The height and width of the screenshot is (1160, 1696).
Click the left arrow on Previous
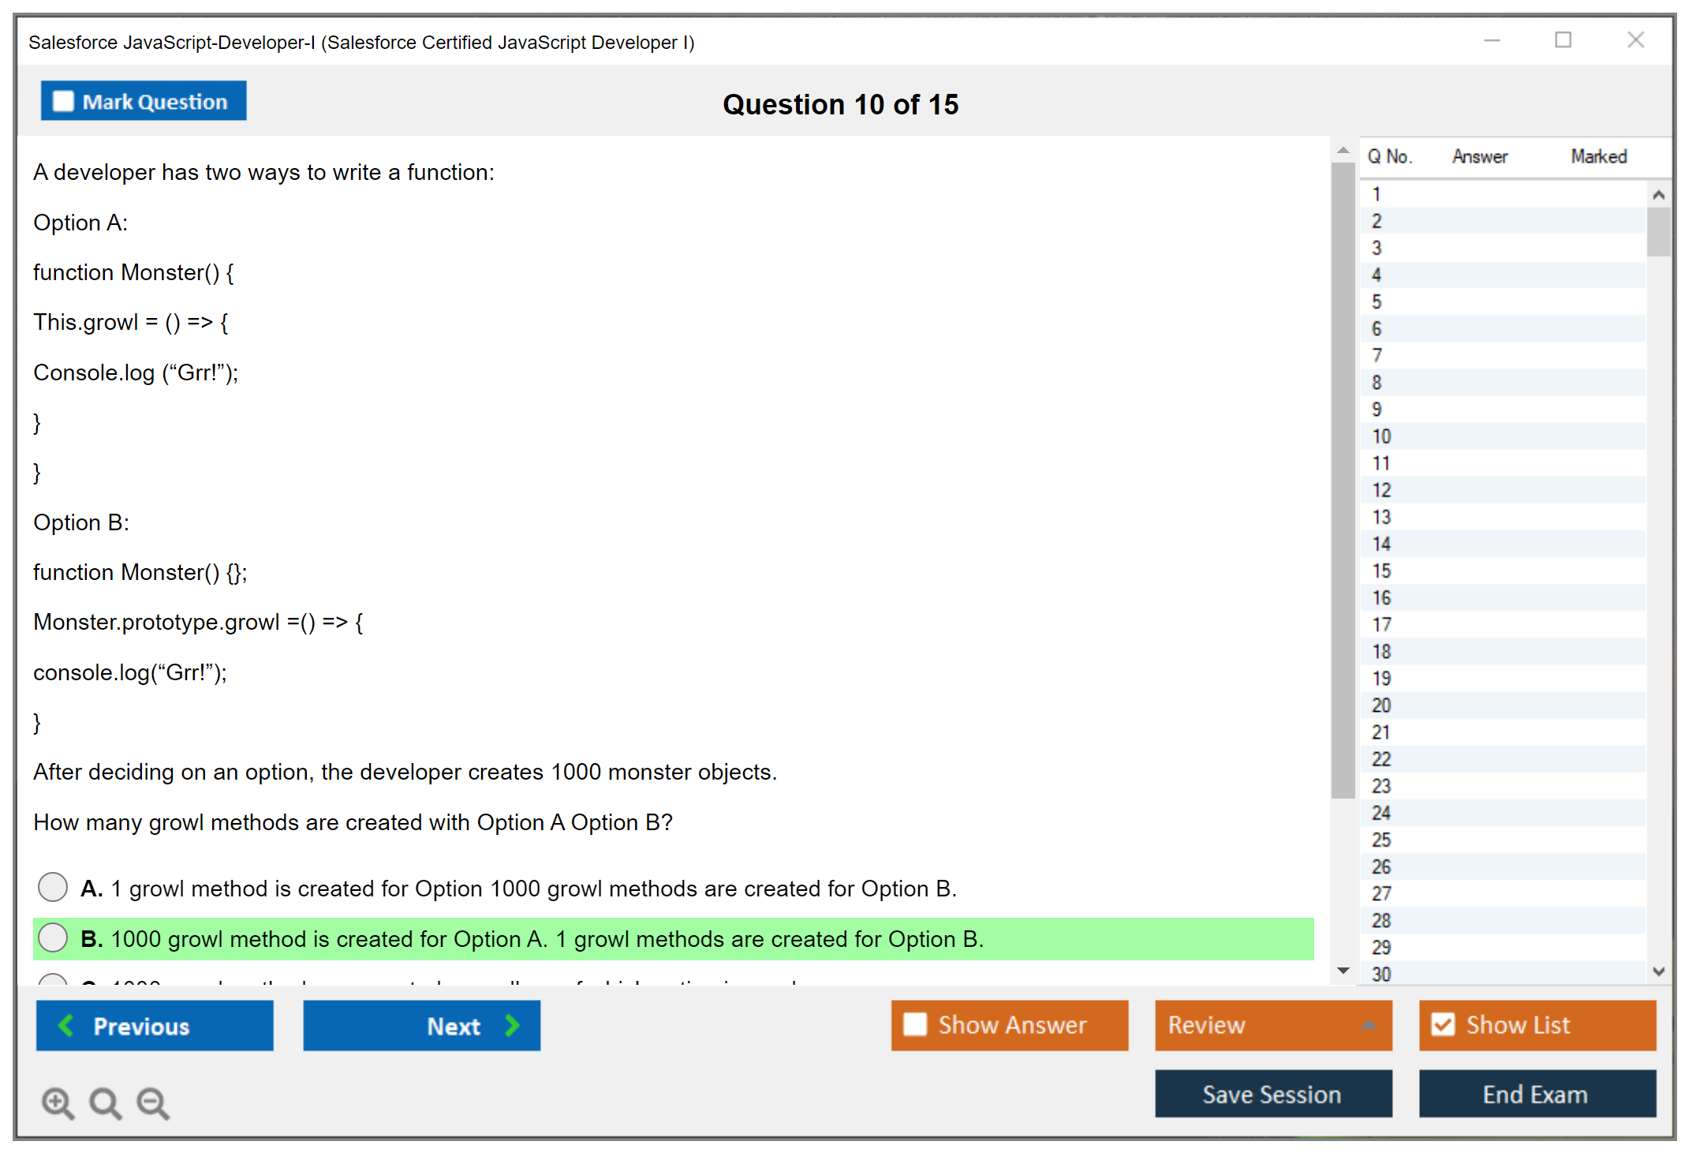click(x=66, y=1025)
